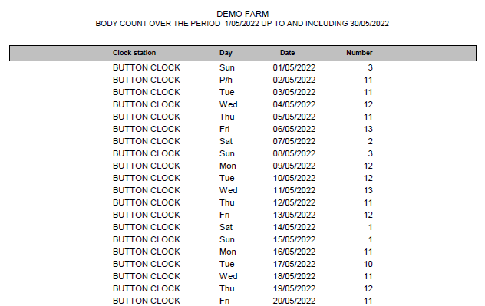Screen dimensions: 485x306
Task: Click the 17/05/2022 date cell
Action: (294, 264)
